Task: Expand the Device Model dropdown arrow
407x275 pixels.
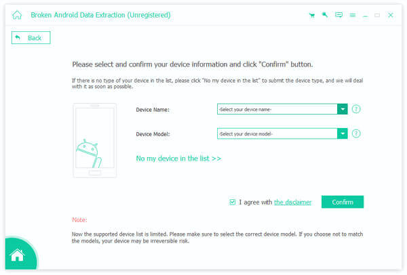Action: (x=343, y=133)
